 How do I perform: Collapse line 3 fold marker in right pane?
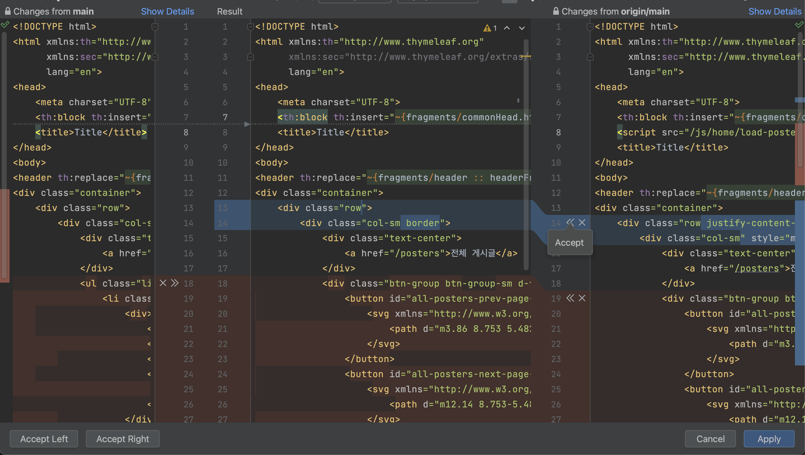[590, 57]
